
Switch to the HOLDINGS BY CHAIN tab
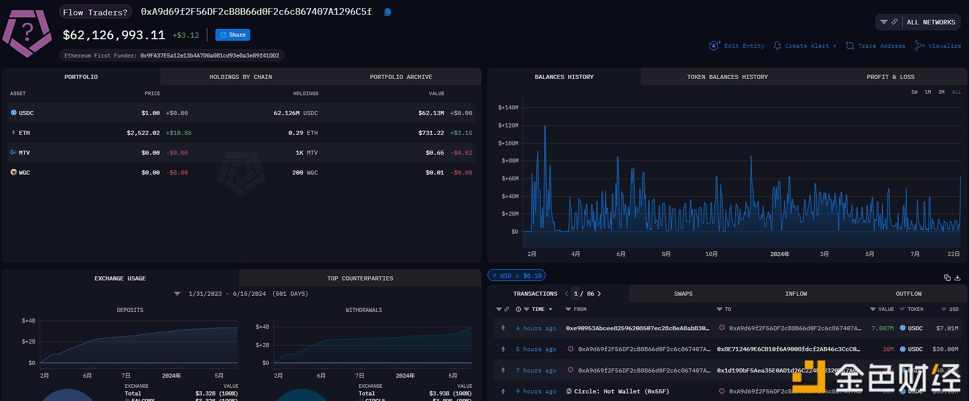pos(240,77)
